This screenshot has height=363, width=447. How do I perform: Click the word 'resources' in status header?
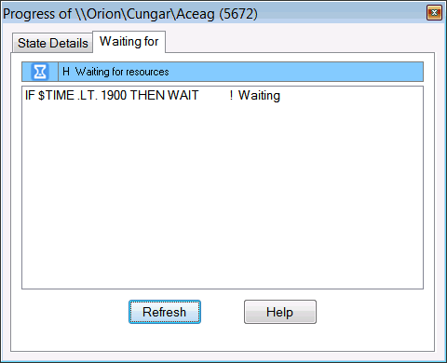147,72
